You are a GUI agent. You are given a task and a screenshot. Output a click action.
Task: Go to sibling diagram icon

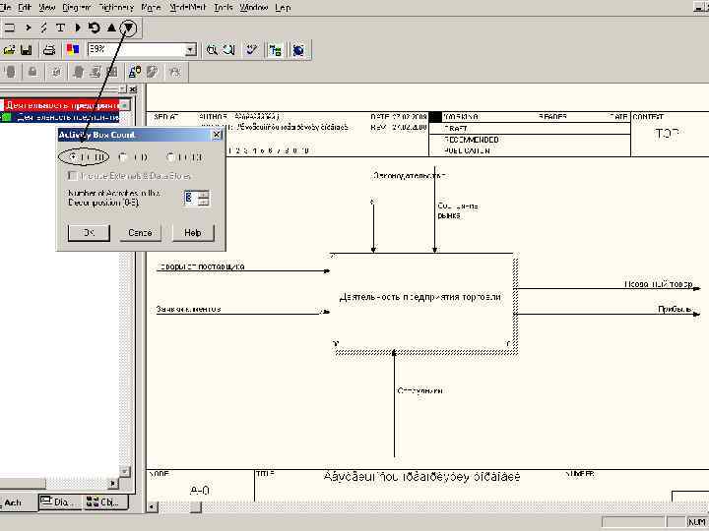(95, 28)
